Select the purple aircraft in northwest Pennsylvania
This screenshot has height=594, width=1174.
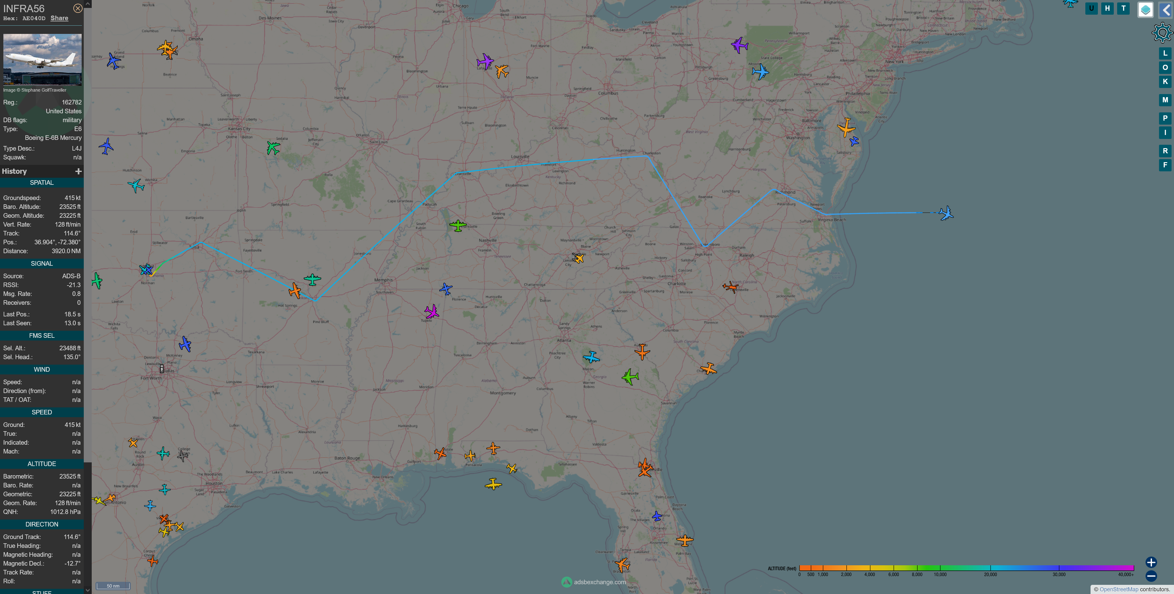739,45
